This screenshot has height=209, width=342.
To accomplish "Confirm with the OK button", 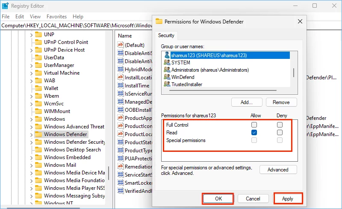I will (218, 199).
